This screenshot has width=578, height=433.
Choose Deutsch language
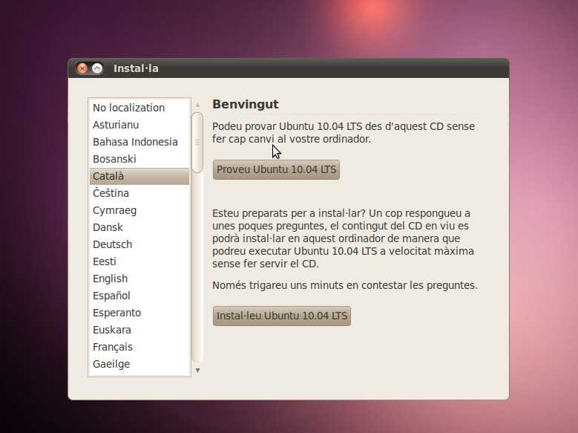pyautogui.click(x=139, y=244)
